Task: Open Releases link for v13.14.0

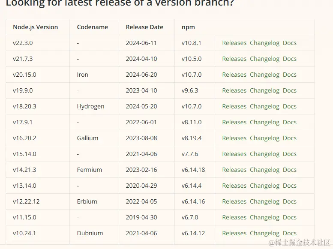Action: pos(234,186)
